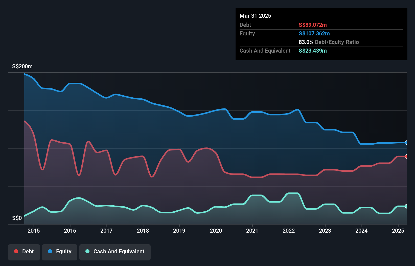Click the S$0 axis label
The height and width of the screenshot is (266, 415).
(16, 218)
